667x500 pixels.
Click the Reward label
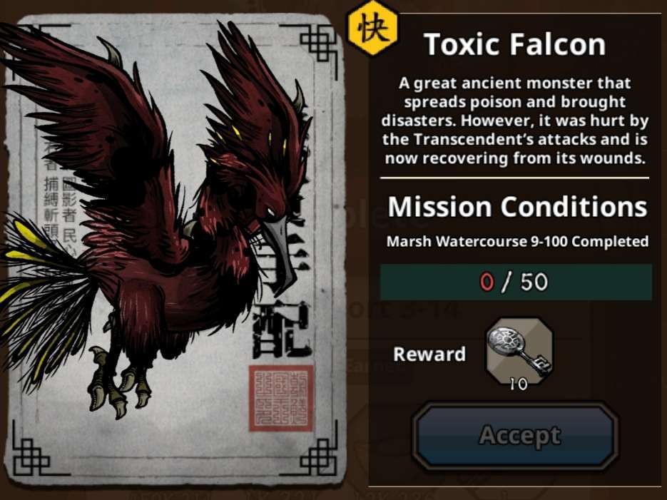pyautogui.click(x=429, y=354)
